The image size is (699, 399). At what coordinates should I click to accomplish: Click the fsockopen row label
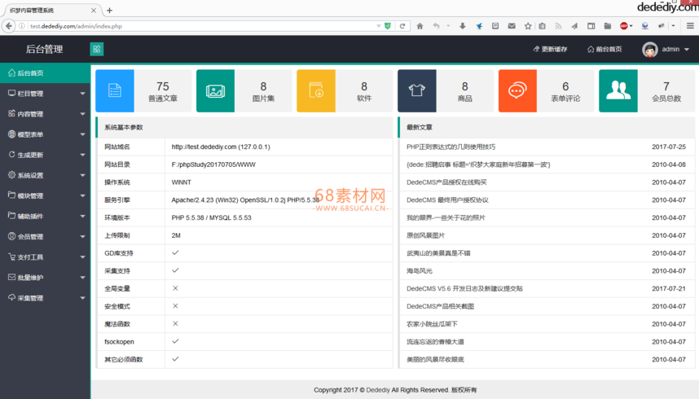pyautogui.click(x=119, y=341)
